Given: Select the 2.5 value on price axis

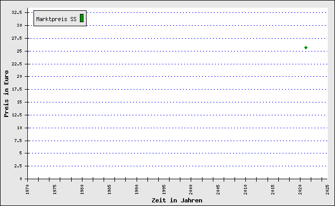Looking at the screenshot, I should pos(18,166).
